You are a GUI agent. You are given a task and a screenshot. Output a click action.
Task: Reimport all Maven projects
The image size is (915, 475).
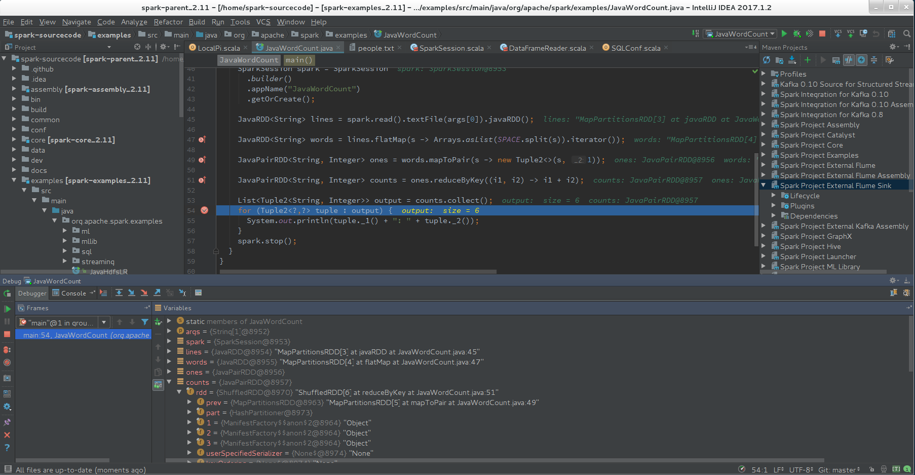(x=767, y=60)
